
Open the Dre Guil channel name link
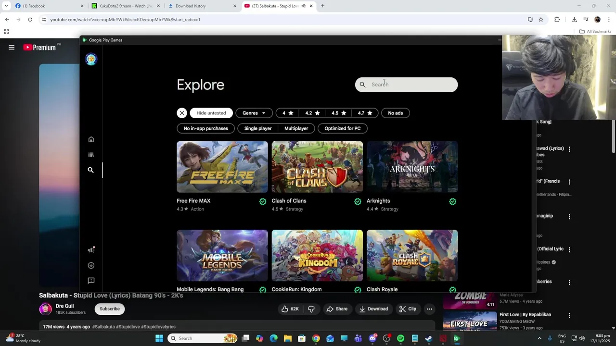click(x=64, y=306)
